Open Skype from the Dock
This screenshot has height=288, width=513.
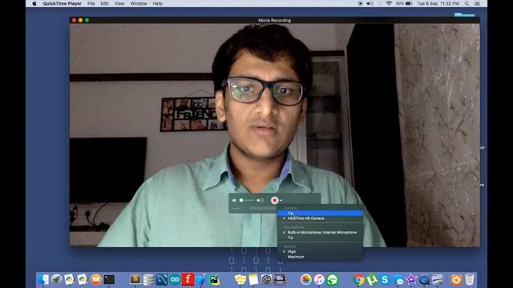click(x=385, y=280)
